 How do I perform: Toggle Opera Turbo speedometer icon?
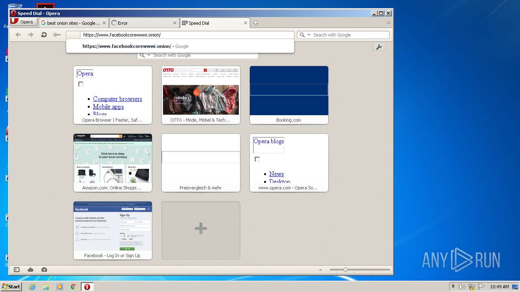(x=44, y=270)
